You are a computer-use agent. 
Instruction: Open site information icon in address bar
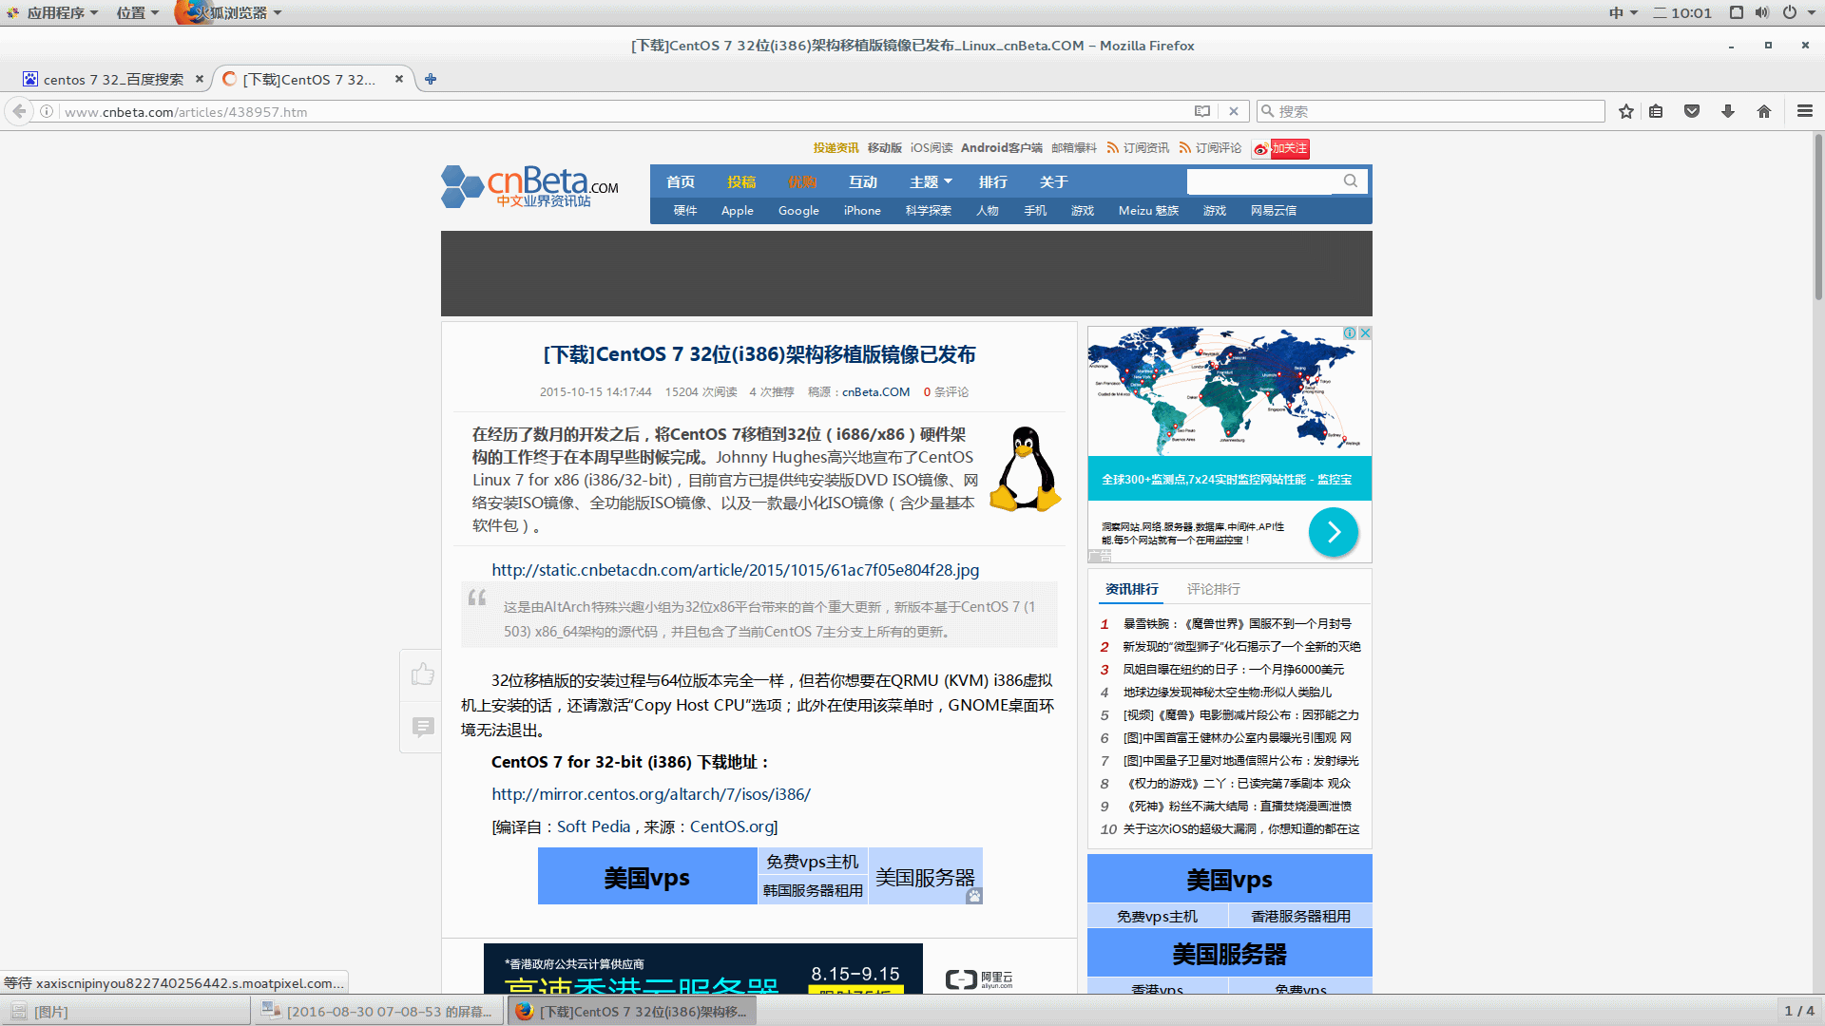46,111
